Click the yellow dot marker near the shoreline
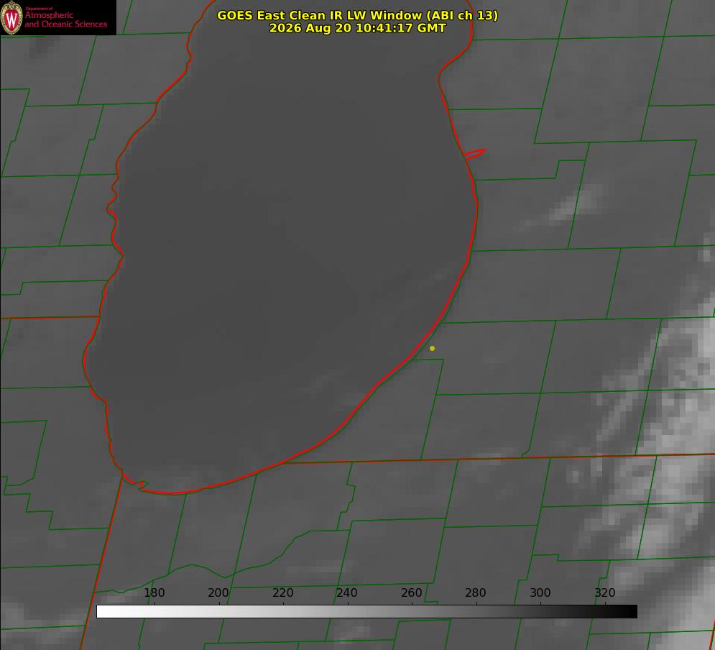715x650 pixels. pyautogui.click(x=432, y=348)
